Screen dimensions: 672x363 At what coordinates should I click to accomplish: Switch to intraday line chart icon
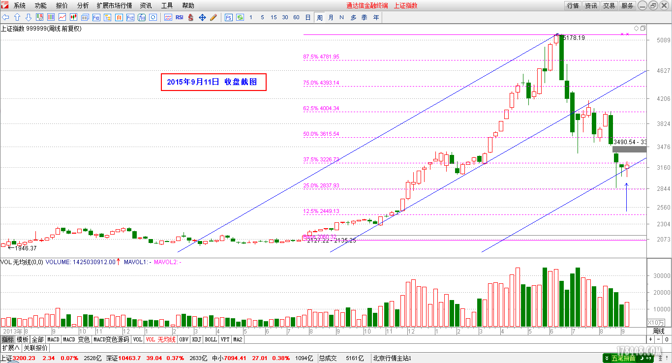pyautogui.click(x=62, y=17)
